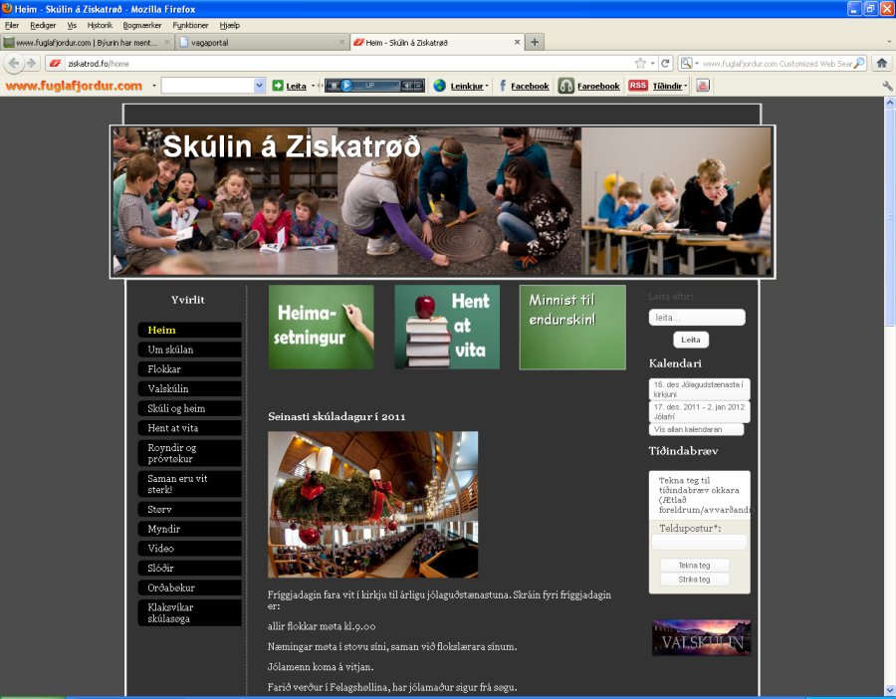Viewport: 896px width, 699px height.
Task: Open the bookmark star dropdown arrow
Action: click(652, 64)
